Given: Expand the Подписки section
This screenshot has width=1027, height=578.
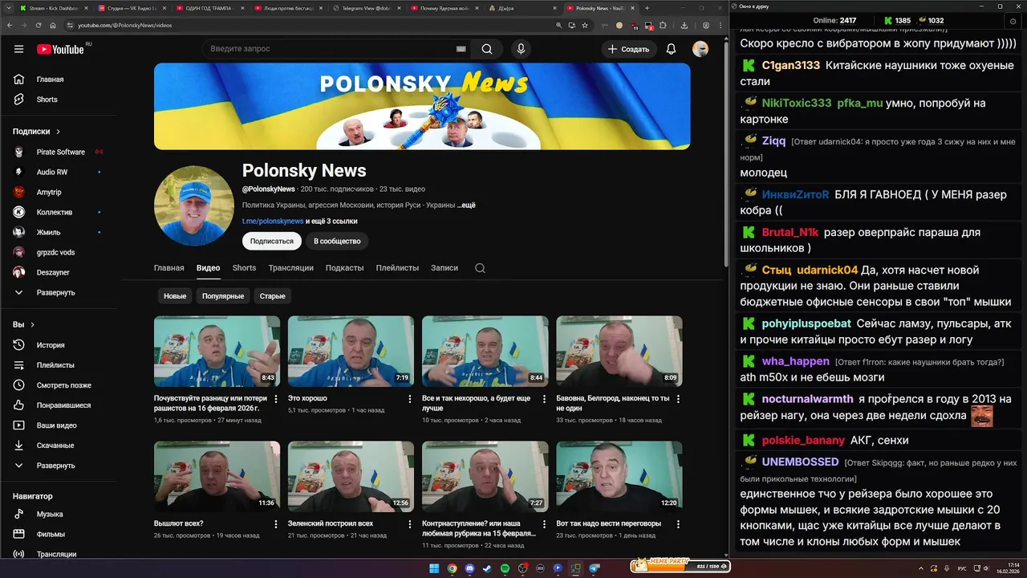Looking at the screenshot, I should pyautogui.click(x=36, y=132).
